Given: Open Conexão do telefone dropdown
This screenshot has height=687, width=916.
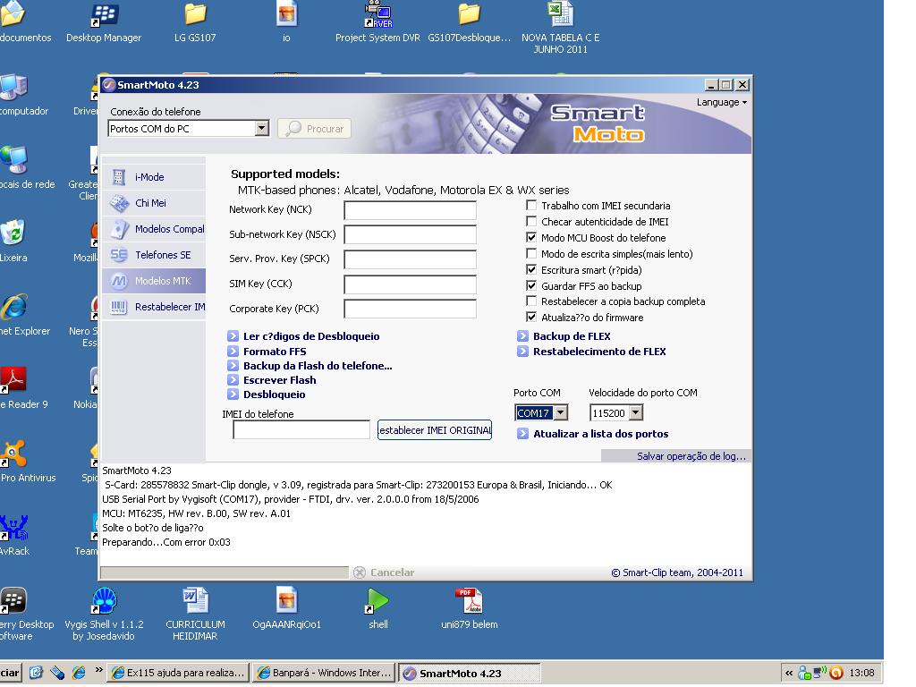Looking at the screenshot, I should click(262, 129).
